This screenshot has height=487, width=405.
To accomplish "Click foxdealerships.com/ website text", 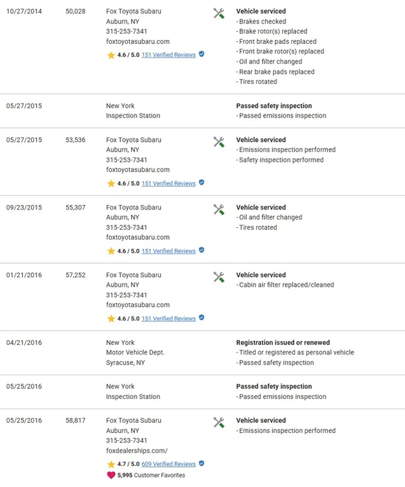I will pyautogui.click(x=137, y=450).
